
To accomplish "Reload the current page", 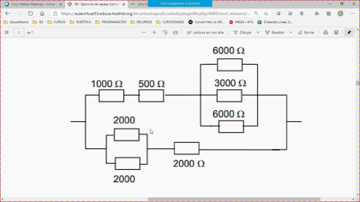I will (x=31, y=13).
